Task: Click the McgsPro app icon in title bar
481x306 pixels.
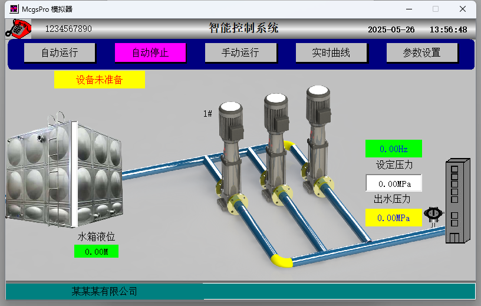Action: pyautogui.click(x=14, y=9)
